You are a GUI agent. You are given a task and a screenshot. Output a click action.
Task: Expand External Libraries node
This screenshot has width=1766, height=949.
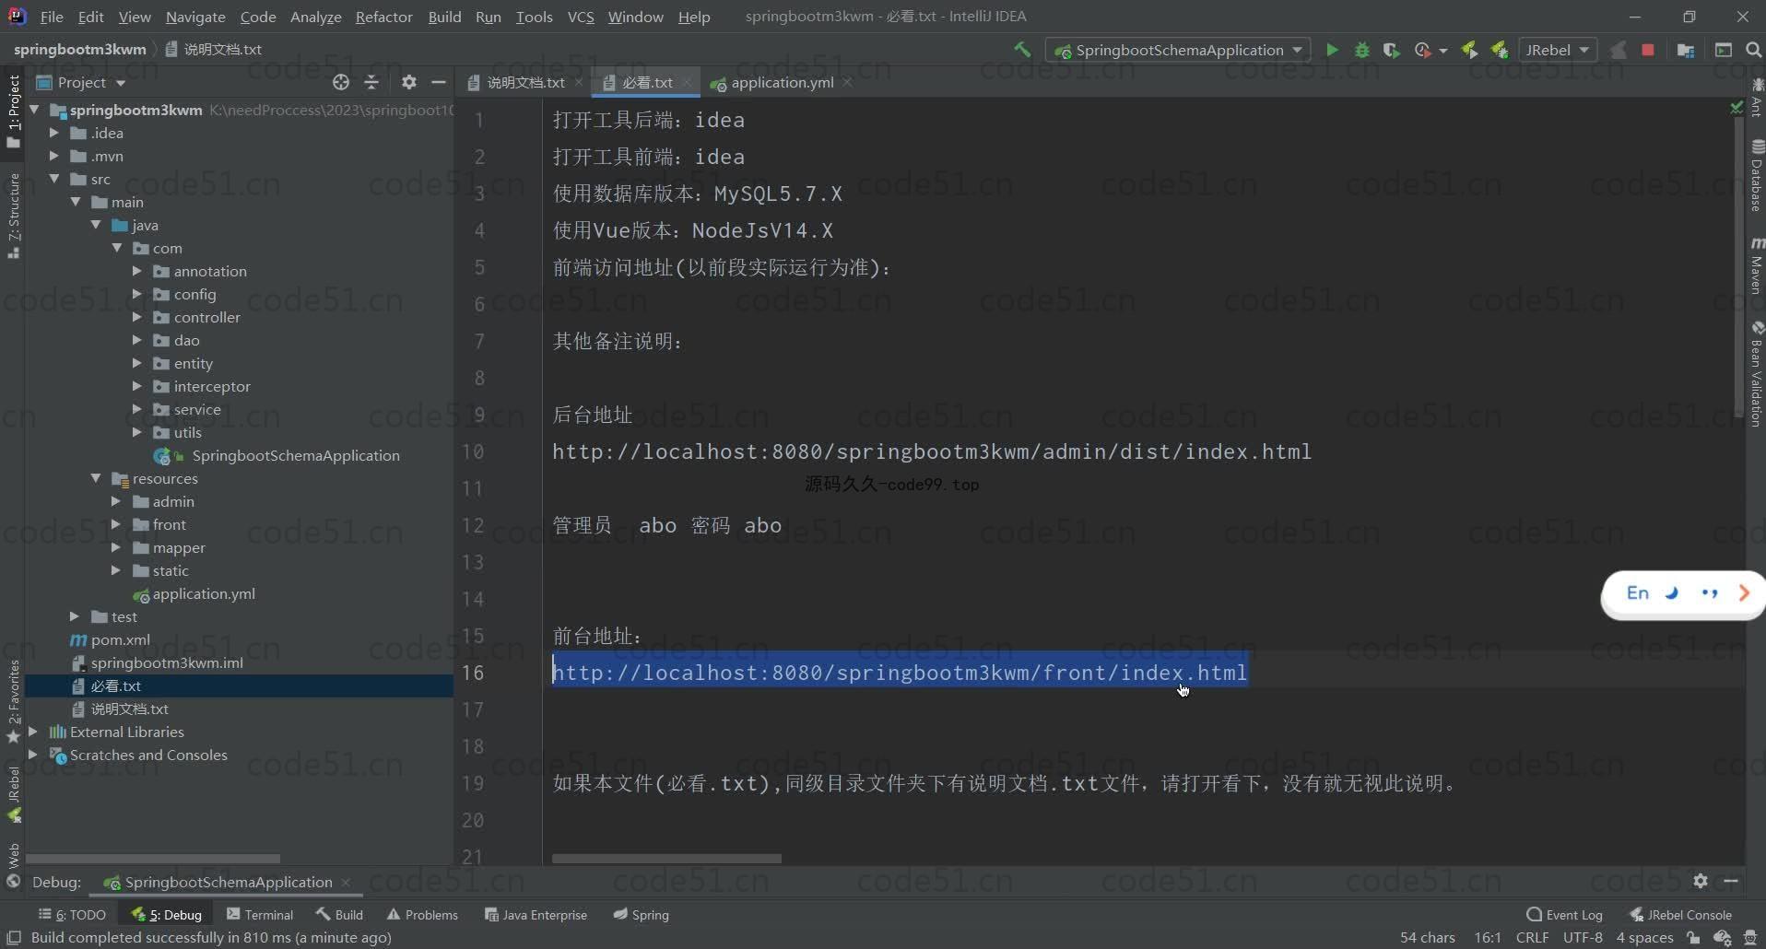pos(33,732)
